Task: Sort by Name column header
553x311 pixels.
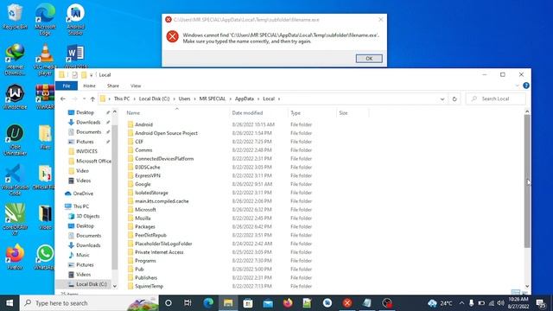Action: click(x=176, y=113)
